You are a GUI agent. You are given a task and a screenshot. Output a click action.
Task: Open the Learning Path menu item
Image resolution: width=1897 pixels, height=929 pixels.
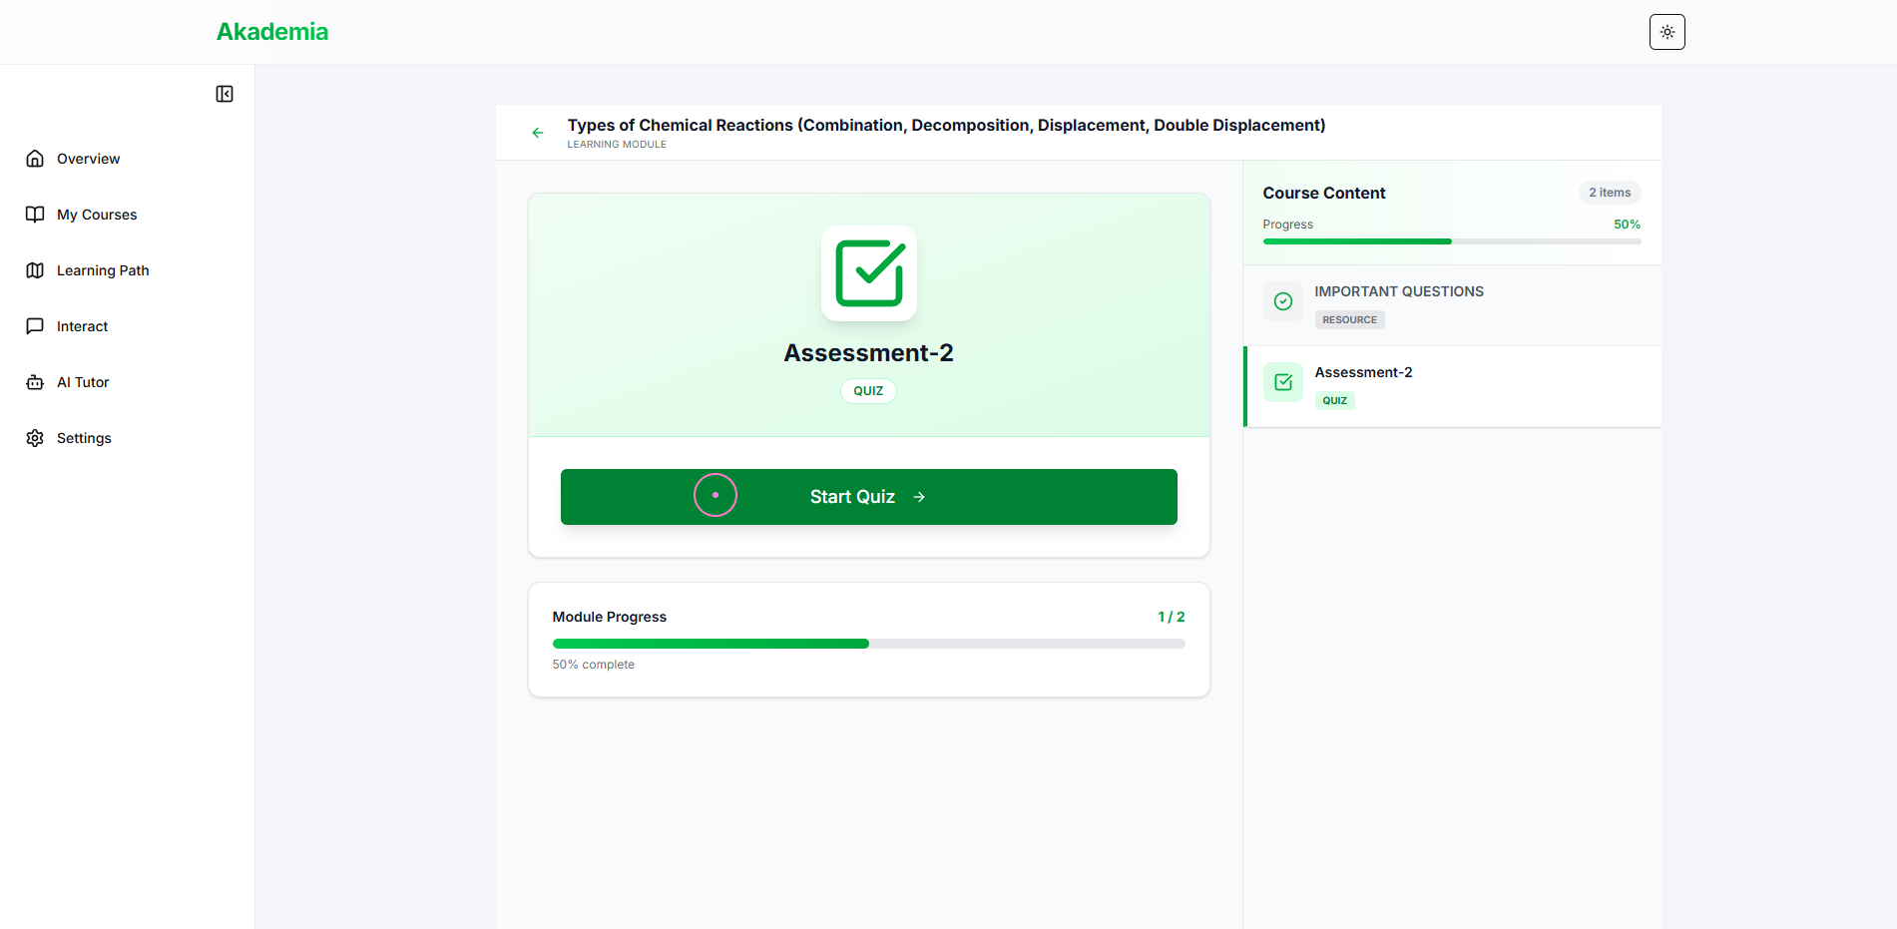(103, 270)
